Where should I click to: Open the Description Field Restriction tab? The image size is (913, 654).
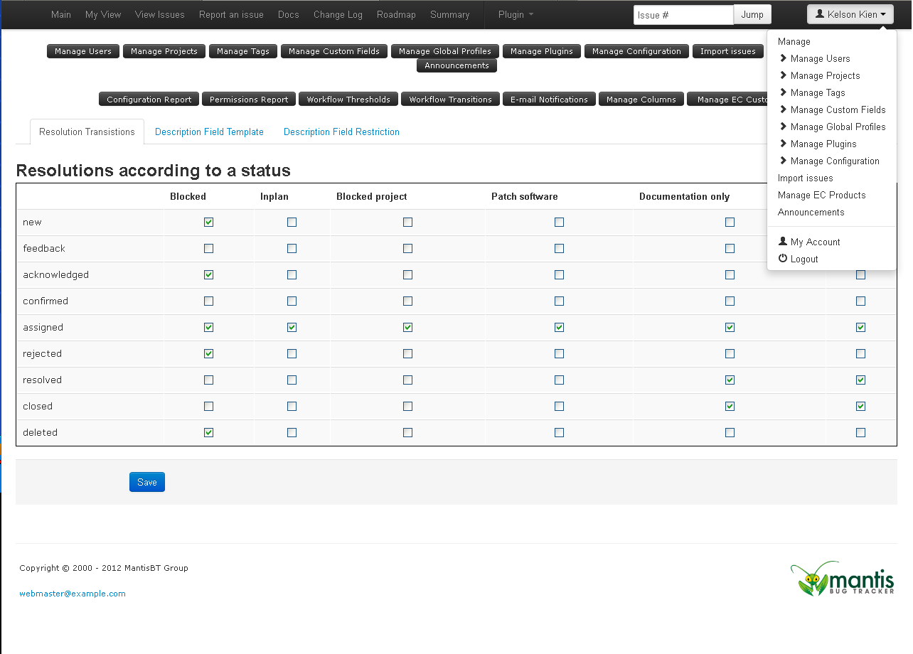click(x=341, y=132)
